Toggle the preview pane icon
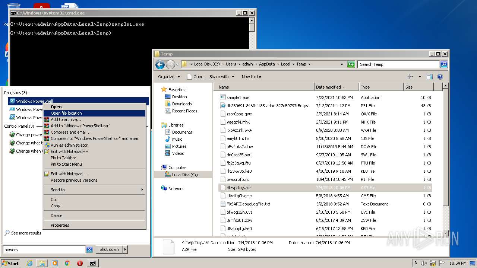477x268 pixels. coord(429,77)
